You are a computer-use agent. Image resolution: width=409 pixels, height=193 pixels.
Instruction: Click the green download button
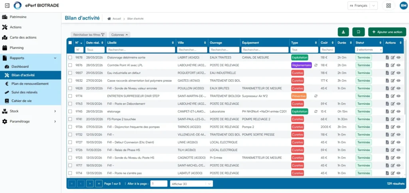click(343, 32)
